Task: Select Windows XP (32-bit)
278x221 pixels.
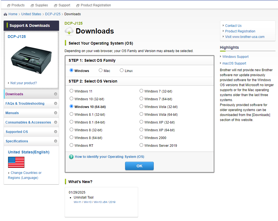Action: pos(141,122)
